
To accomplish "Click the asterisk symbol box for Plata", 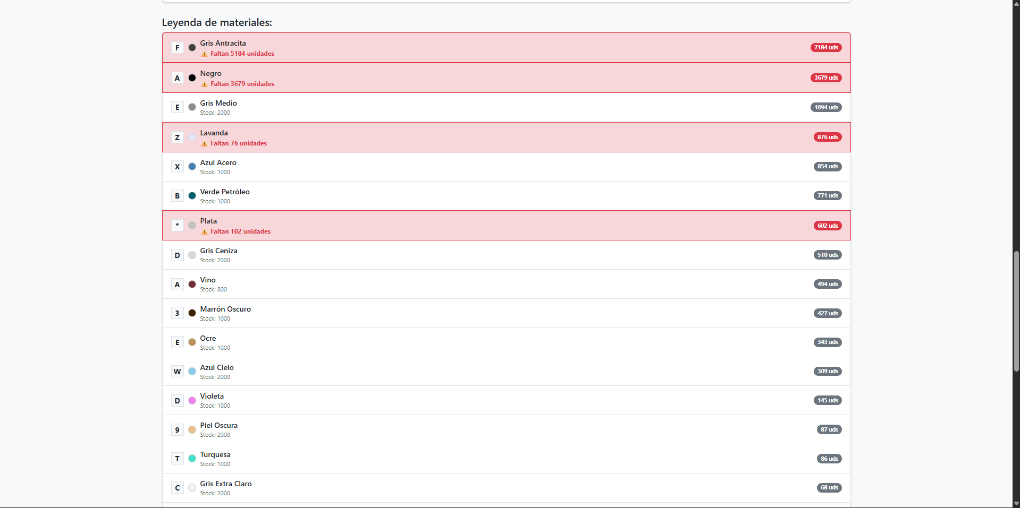I will click(x=178, y=225).
